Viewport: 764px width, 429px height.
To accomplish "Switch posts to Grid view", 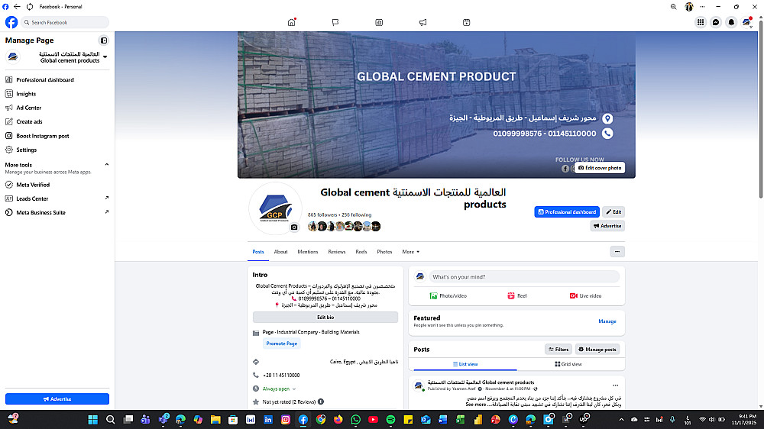I will [568, 364].
